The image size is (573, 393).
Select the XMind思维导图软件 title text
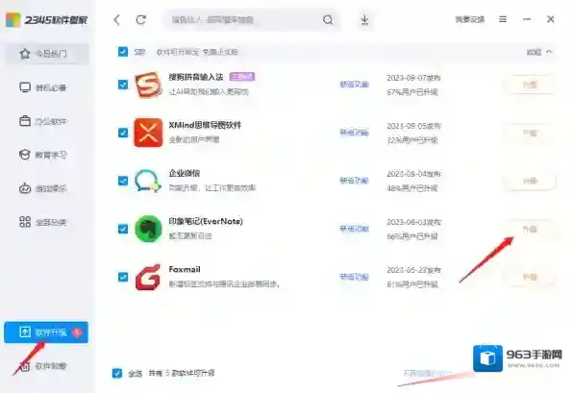205,125
